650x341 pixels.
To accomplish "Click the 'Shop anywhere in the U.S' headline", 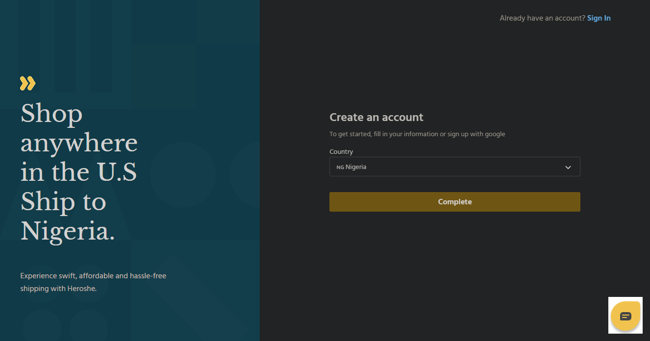I will click(x=79, y=171).
